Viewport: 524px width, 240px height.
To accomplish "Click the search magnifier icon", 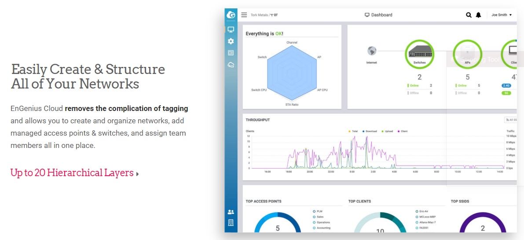I will point(469,15).
